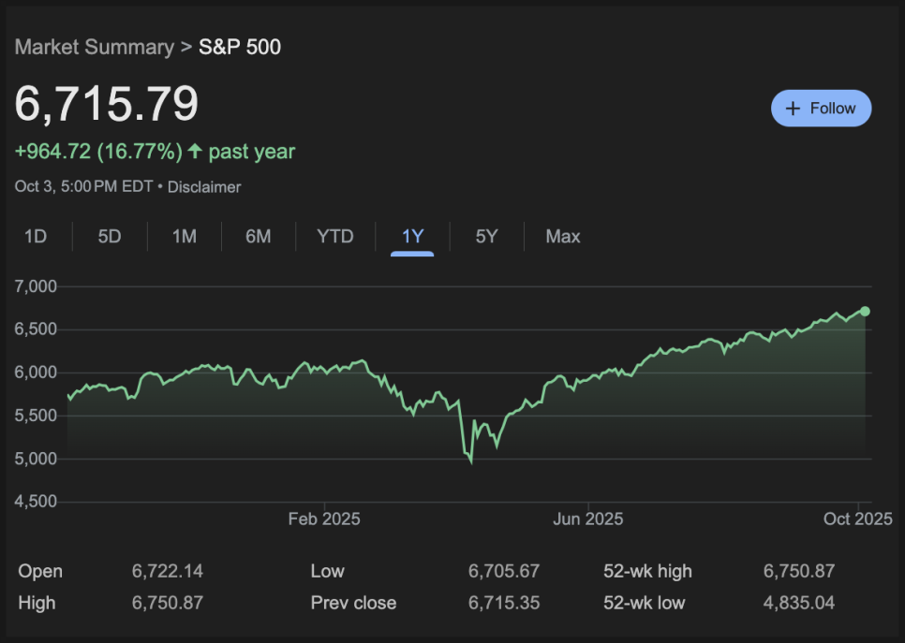Click the S&P 500 title text
Image resolution: width=905 pixels, height=643 pixels.
pyautogui.click(x=240, y=47)
